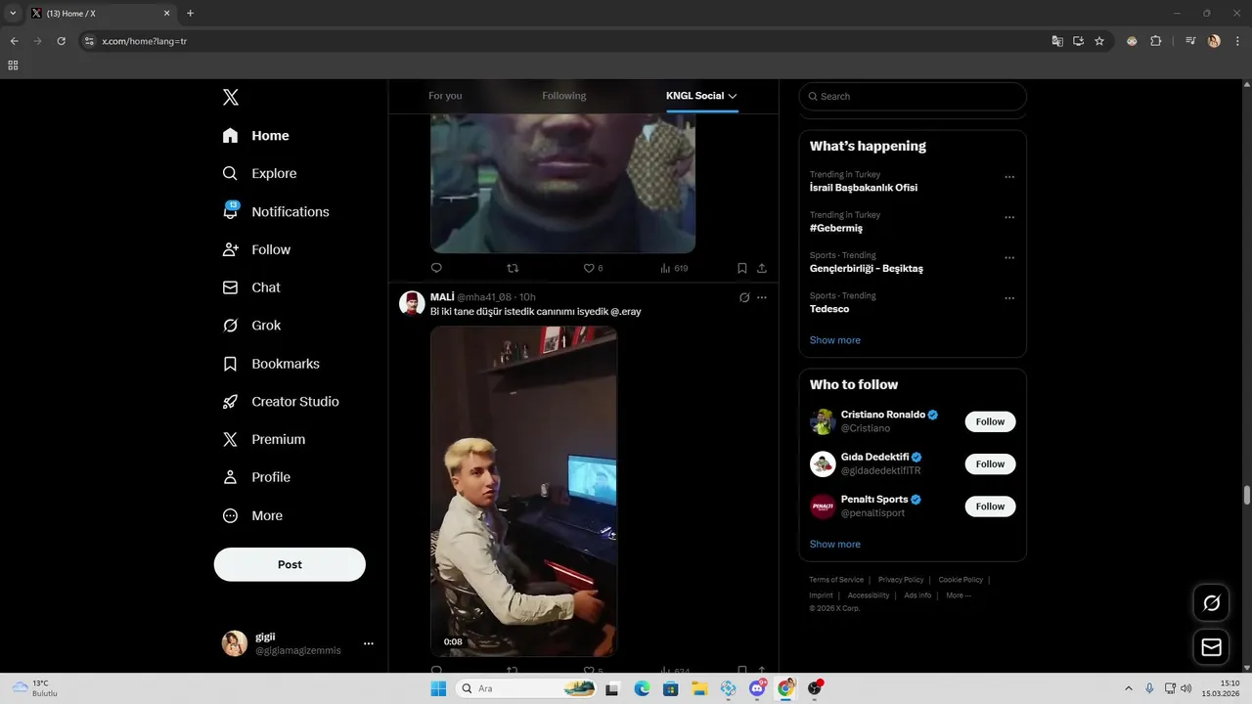Click the Chrome address bar URL

click(145, 41)
